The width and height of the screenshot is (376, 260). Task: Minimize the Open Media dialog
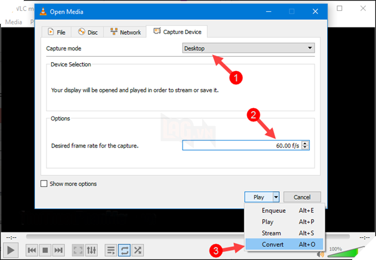269,11
